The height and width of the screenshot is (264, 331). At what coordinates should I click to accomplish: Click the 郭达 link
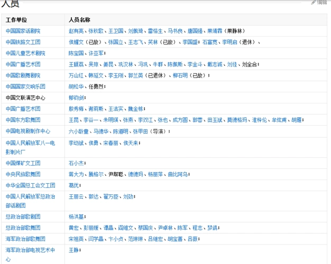[x=93, y=197]
